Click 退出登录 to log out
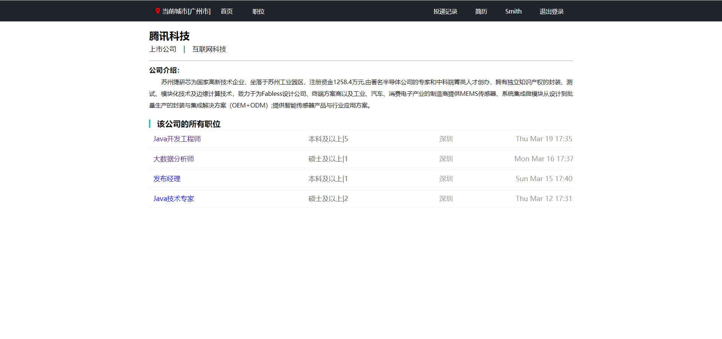This screenshot has width=722, height=339. [x=552, y=12]
